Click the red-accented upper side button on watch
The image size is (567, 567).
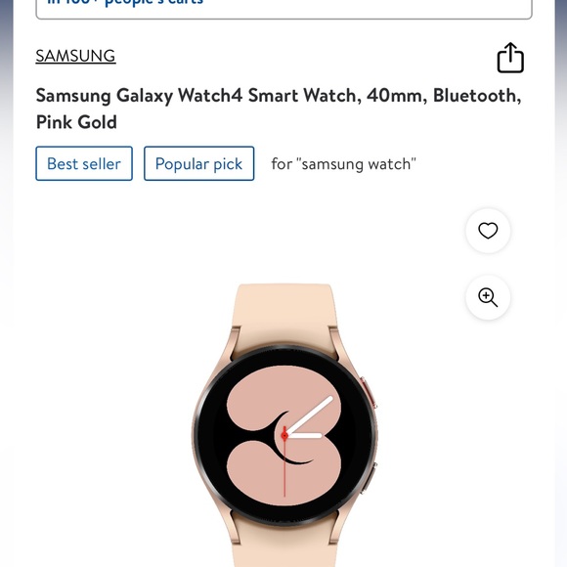(368, 392)
